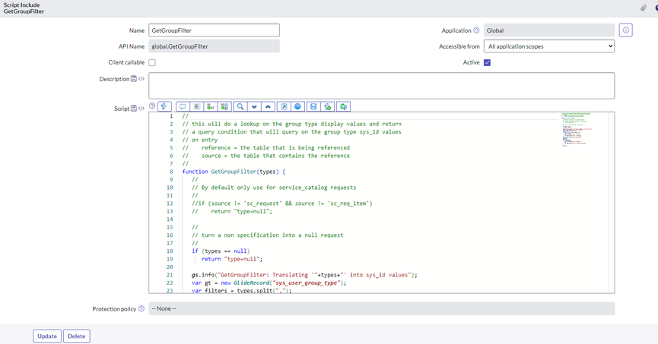Click line 2 comment about group type lookup
658x344 pixels.
click(291, 124)
